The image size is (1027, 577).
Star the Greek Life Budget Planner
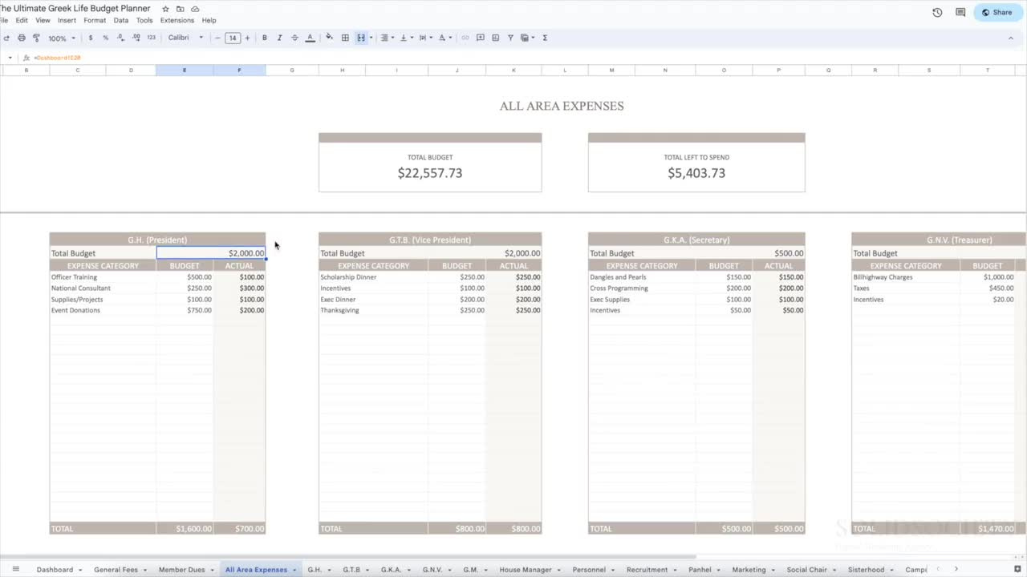click(x=165, y=9)
